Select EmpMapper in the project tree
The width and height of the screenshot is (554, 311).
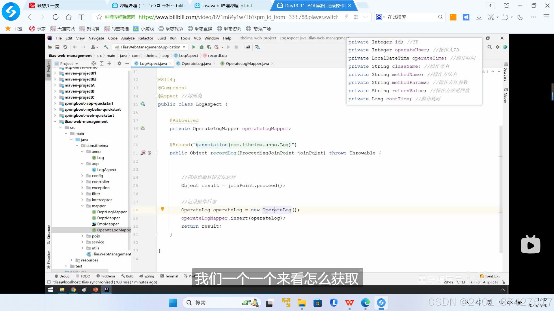click(x=108, y=224)
